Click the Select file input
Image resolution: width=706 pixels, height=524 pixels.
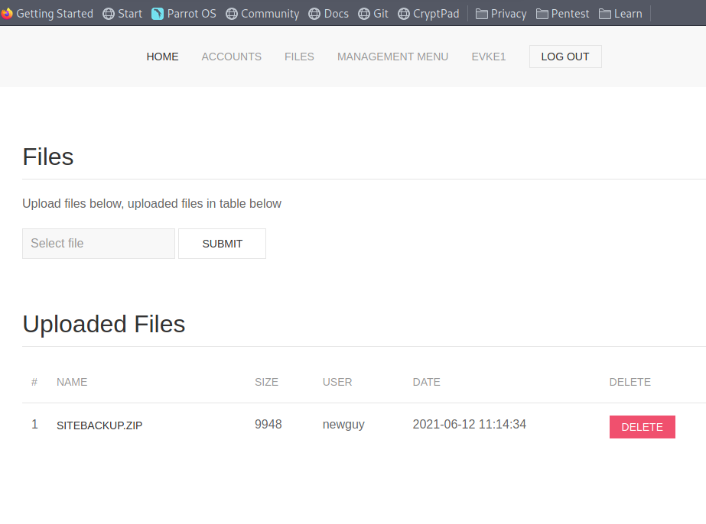click(x=98, y=243)
